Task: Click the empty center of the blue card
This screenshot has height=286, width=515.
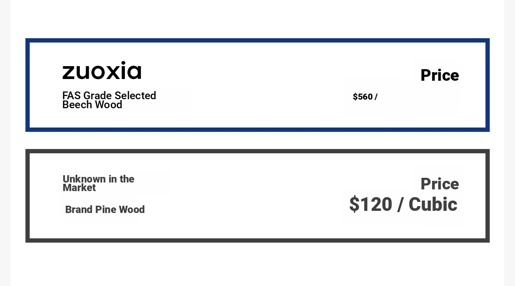Action: [253, 85]
